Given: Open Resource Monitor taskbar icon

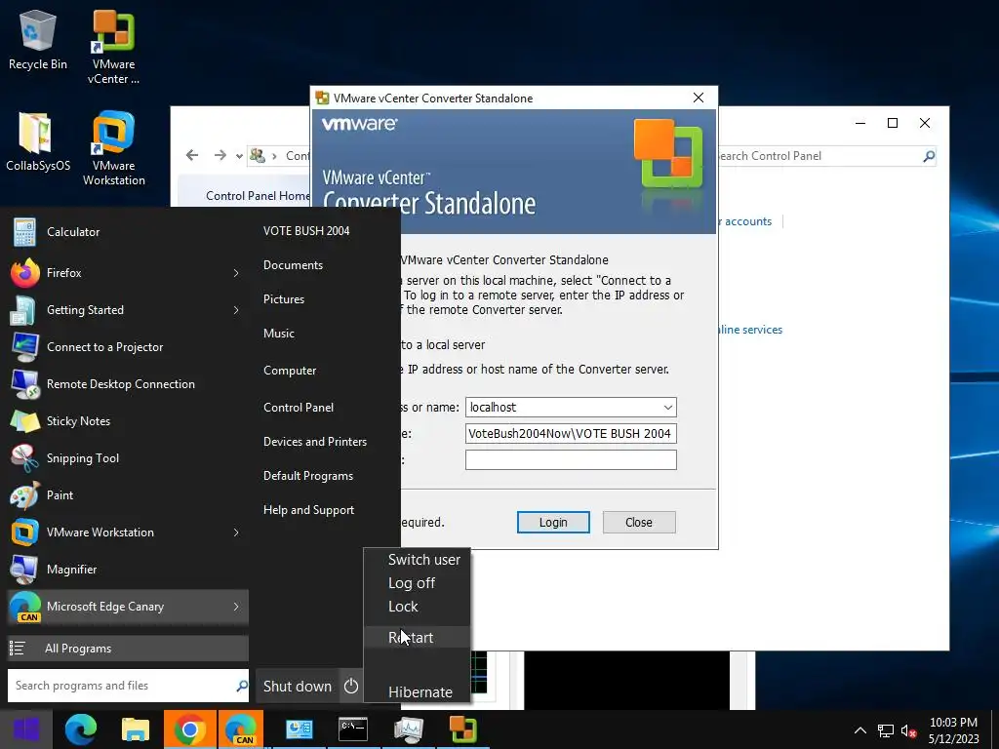Looking at the screenshot, I should click(x=409, y=729).
